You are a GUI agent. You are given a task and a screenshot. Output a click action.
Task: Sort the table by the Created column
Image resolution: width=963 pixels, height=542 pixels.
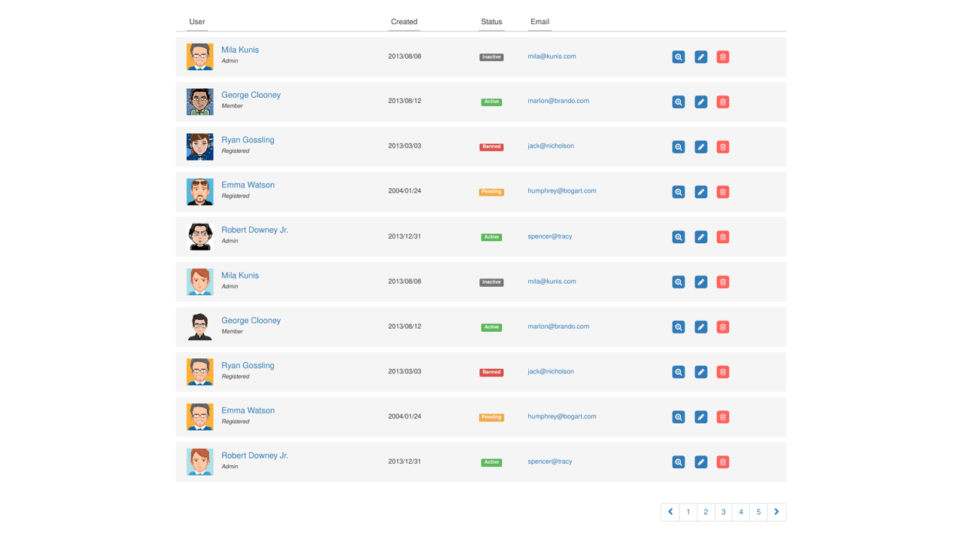point(404,21)
